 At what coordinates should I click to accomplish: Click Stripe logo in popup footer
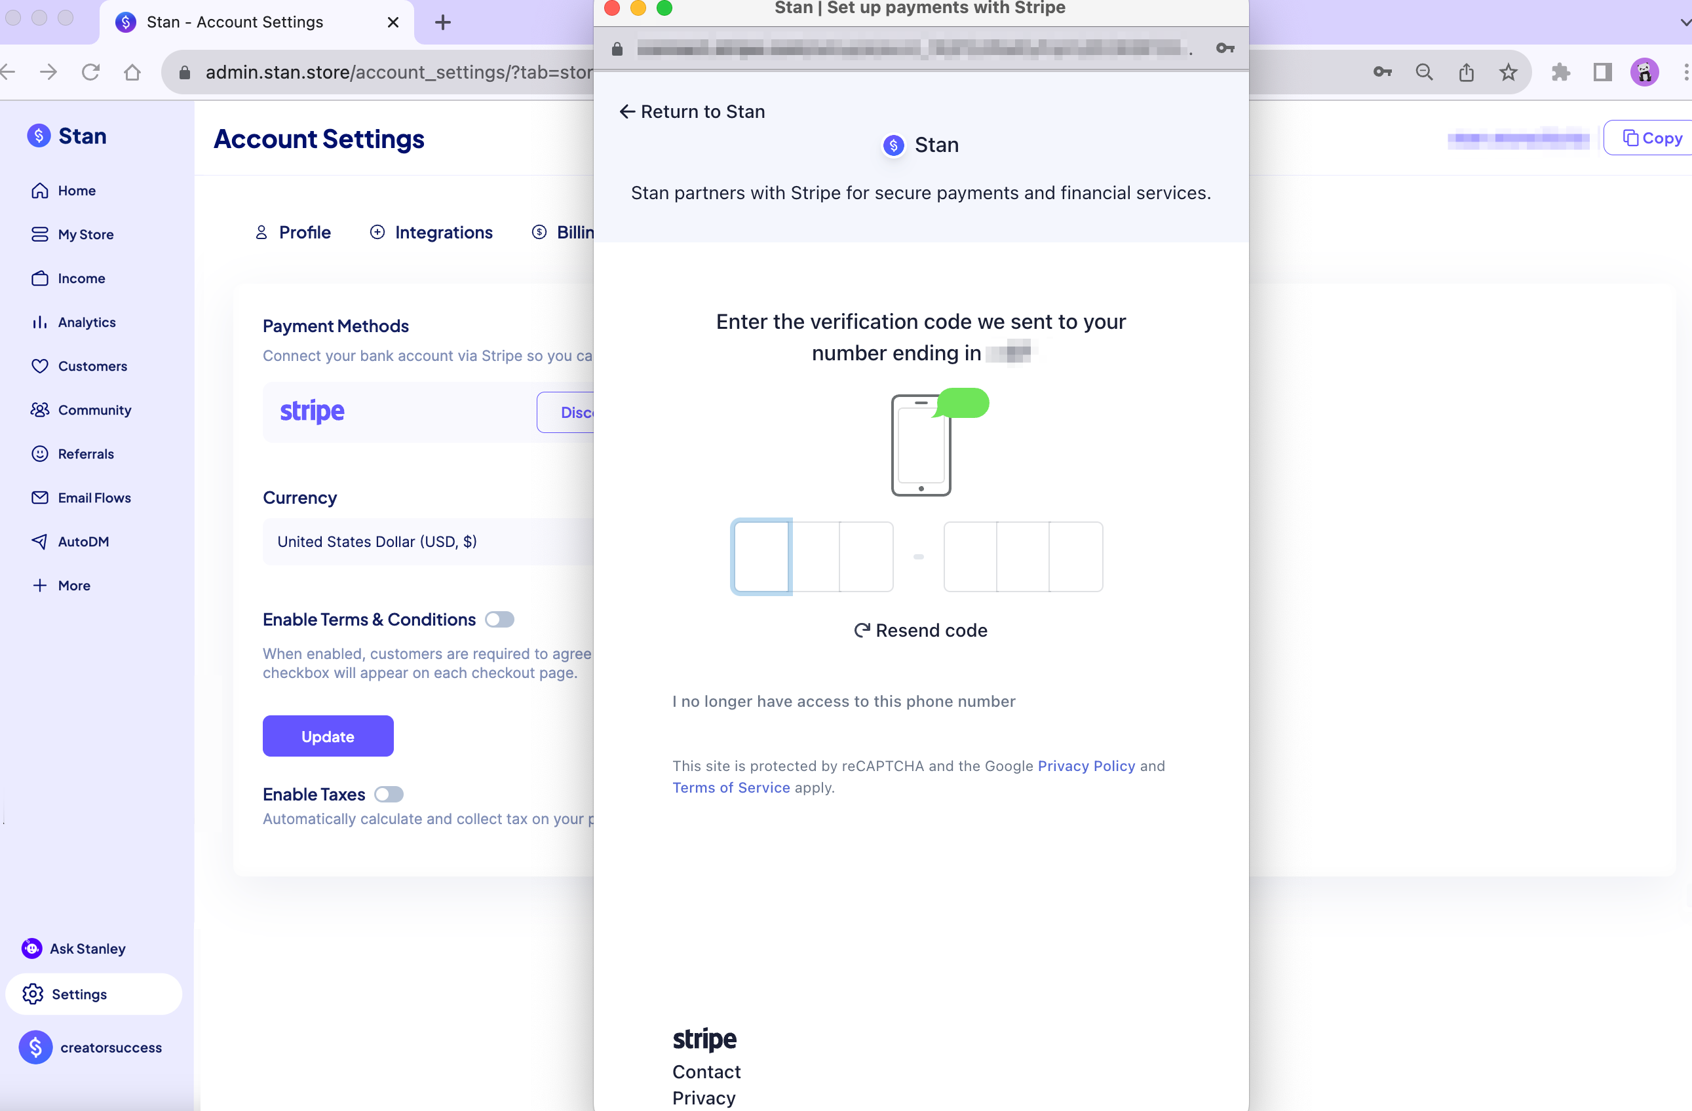tap(704, 1038)
